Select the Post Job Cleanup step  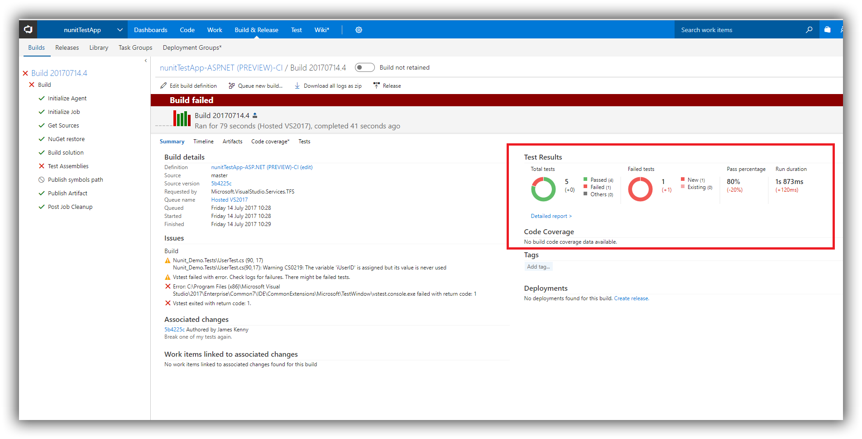tap(70, 207)
